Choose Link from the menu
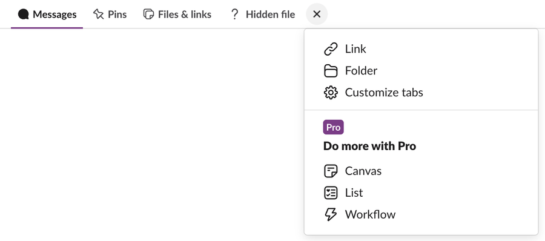This screenshot has height=241, width=545. coord(421,49)
